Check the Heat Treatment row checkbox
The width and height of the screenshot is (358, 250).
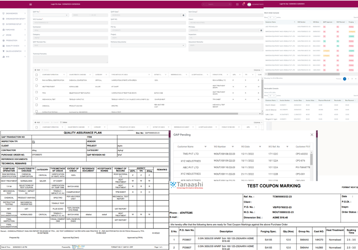(x=36, y=86)
